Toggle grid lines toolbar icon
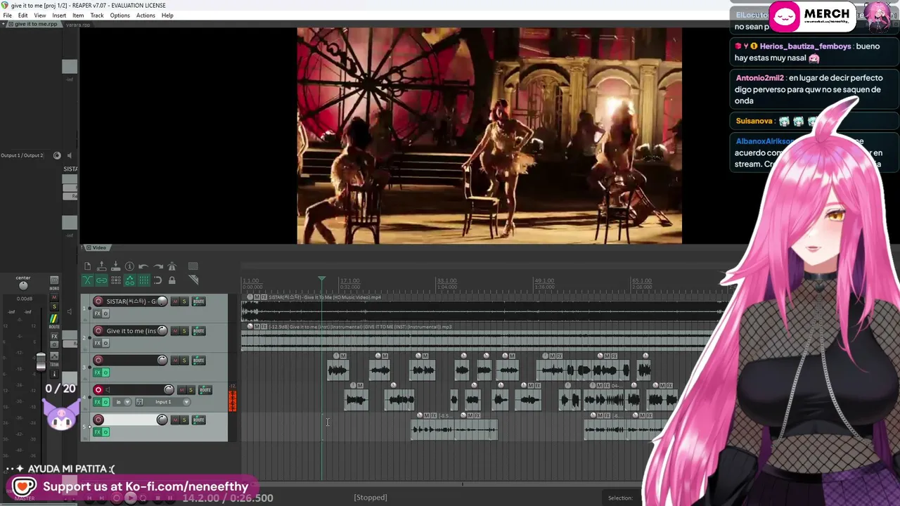 (x=143, y=280)
